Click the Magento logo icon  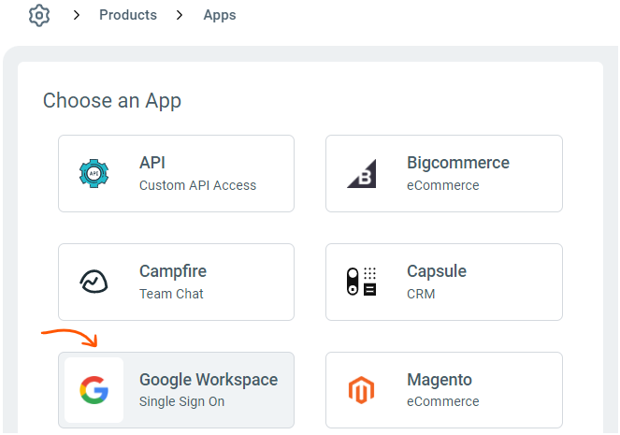coord(361,390)
